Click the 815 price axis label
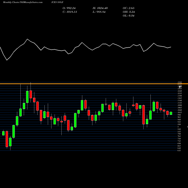Image resolution: width=188 pixels, height=188 pixels. point(179,132)
